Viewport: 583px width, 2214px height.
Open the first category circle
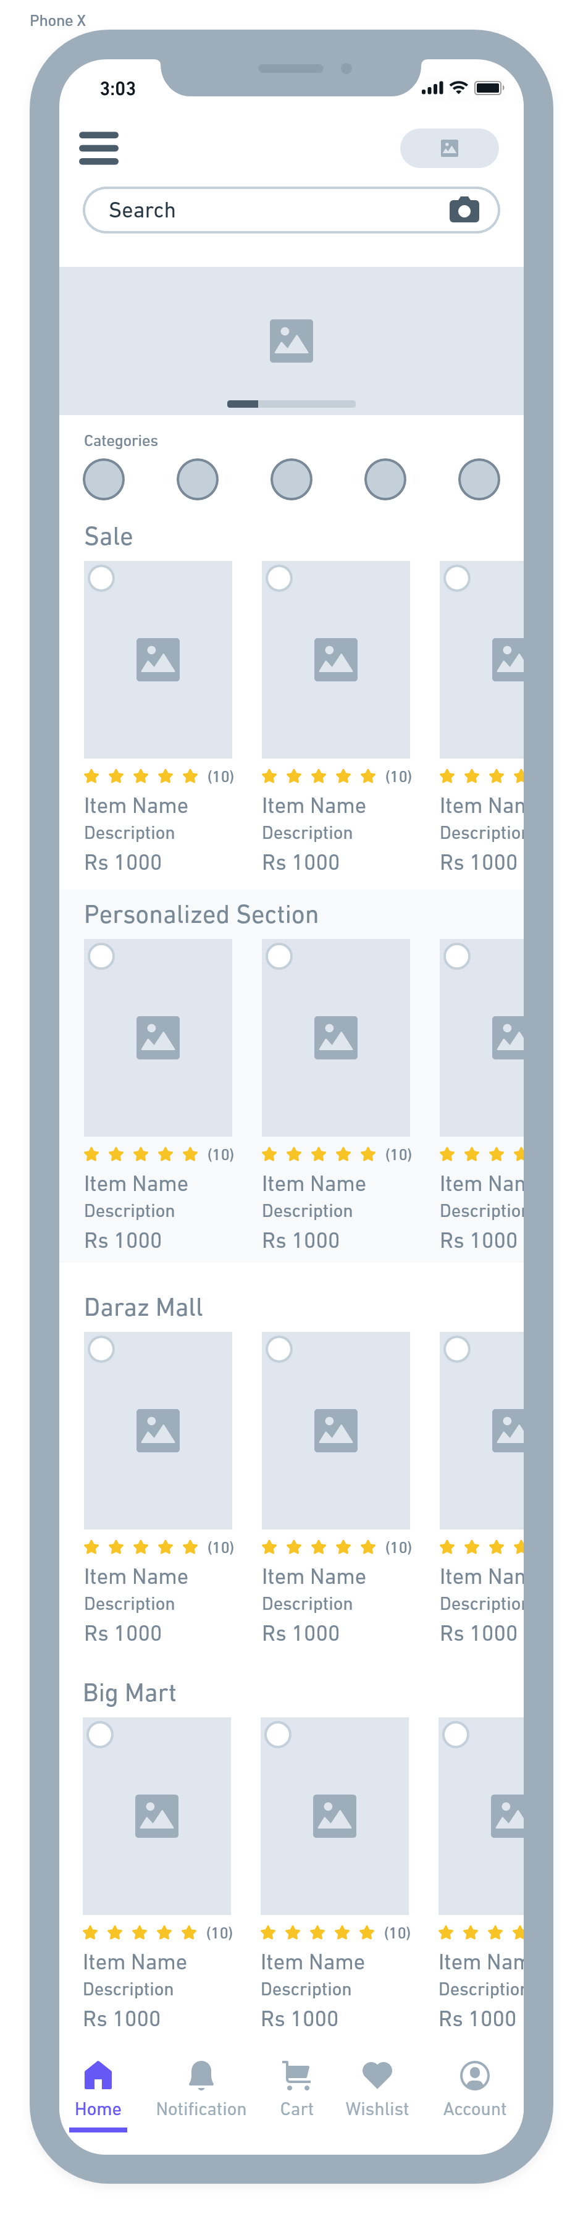(104, 479)
